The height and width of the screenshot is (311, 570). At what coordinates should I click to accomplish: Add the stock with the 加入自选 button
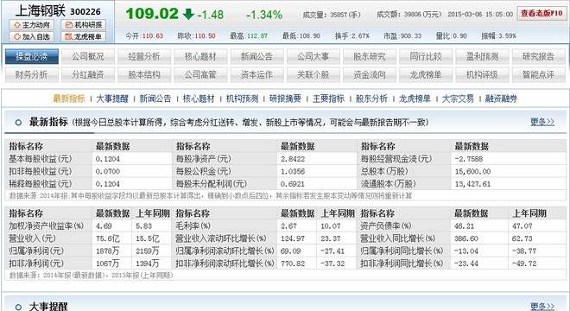(32, 37)
